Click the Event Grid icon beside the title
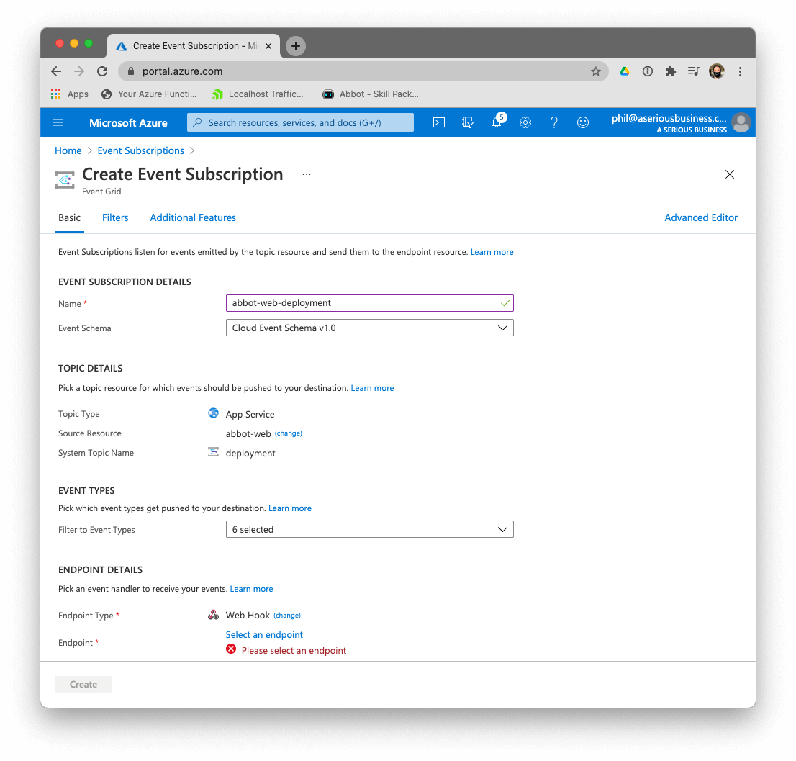 click(x=65, y=180)
